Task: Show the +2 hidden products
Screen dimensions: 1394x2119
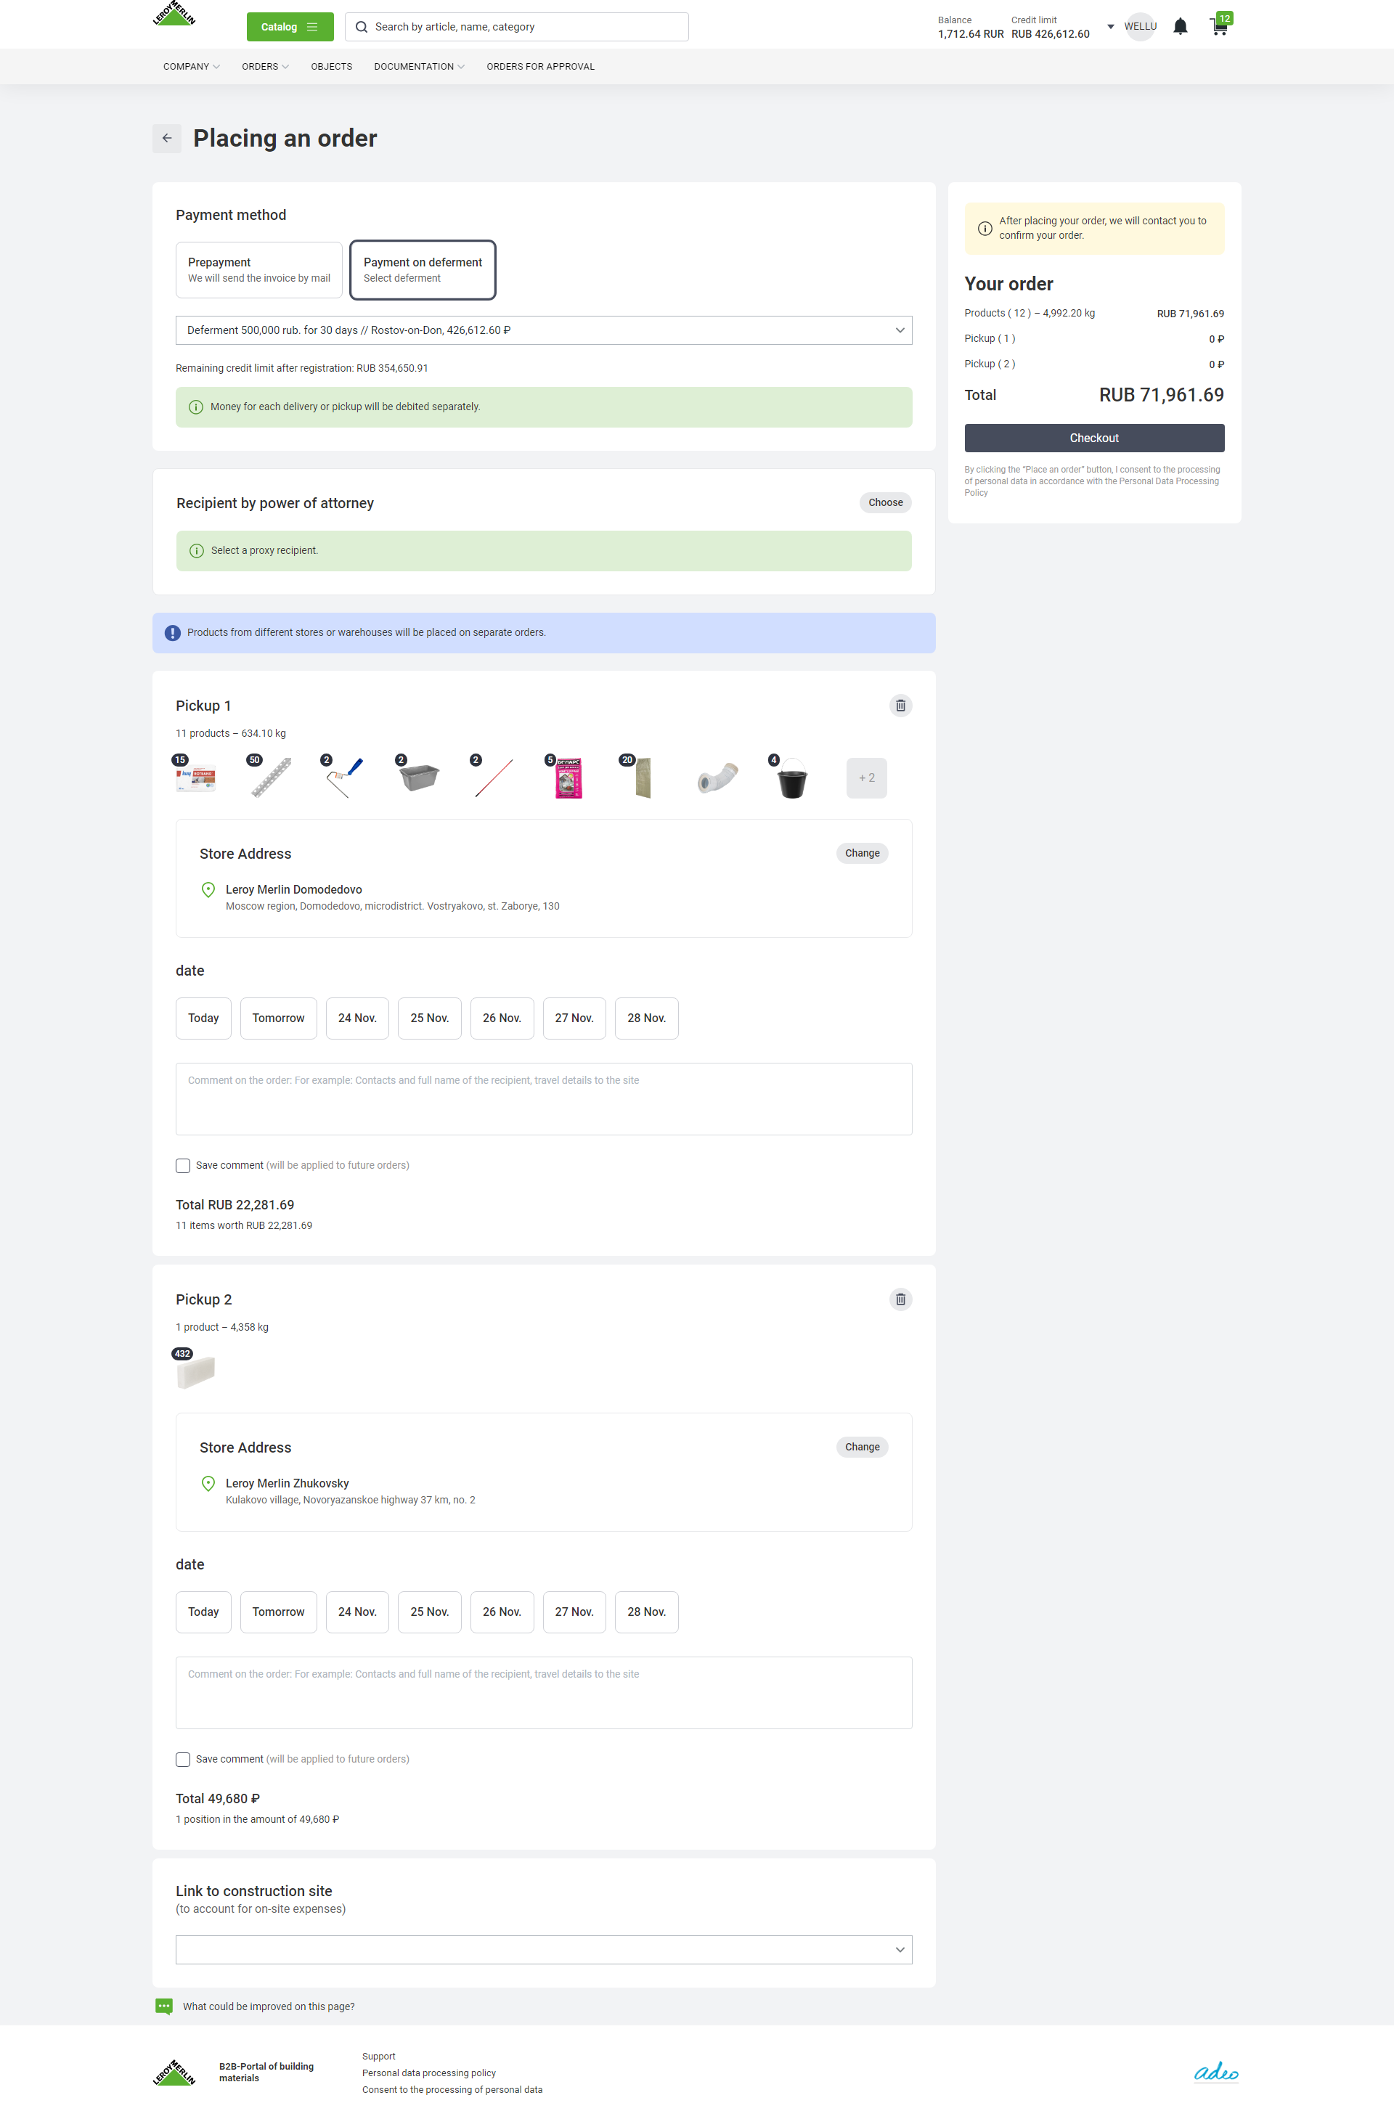Action: click(x=867, y=778)
